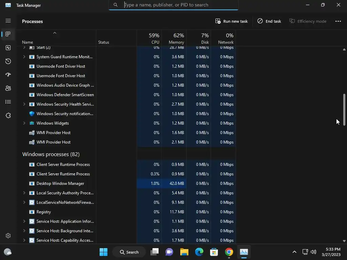Open File Explorer from the taskbar
This screenshot has width=347, height=260.
coord(184,252)
